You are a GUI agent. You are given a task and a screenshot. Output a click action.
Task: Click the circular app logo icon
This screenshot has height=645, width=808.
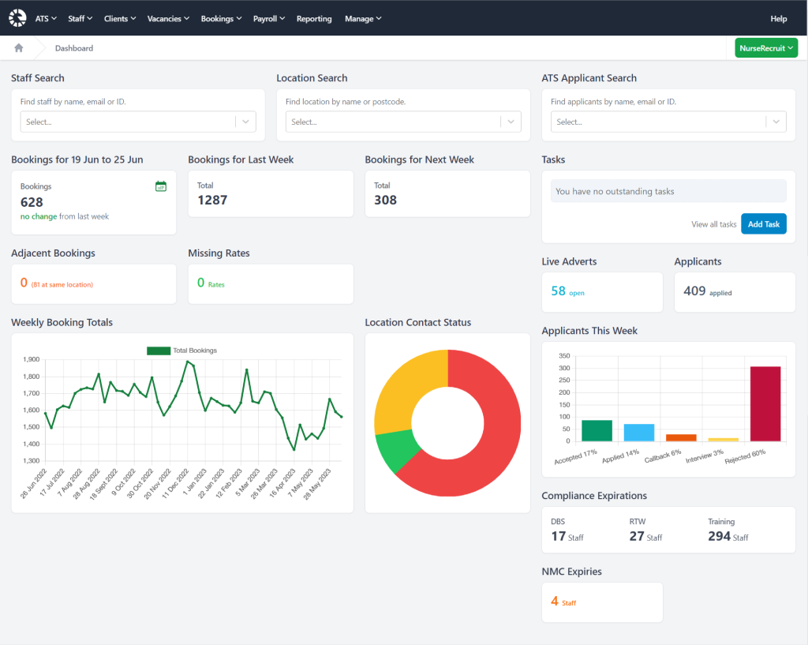tap(17, 17)
